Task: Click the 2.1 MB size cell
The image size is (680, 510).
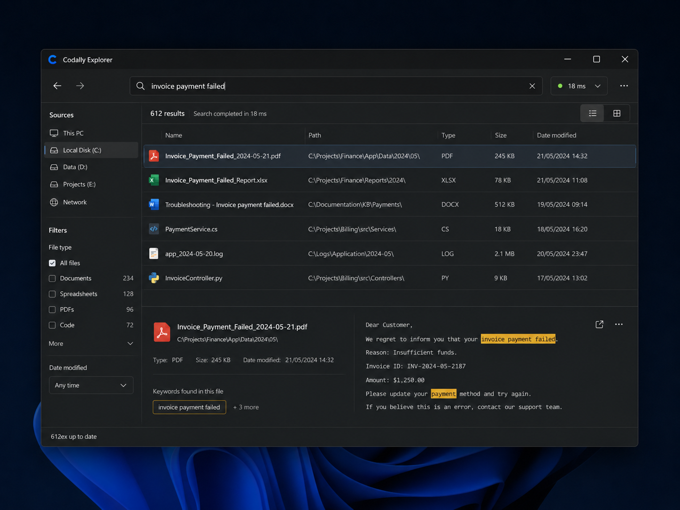Action: 504,254
